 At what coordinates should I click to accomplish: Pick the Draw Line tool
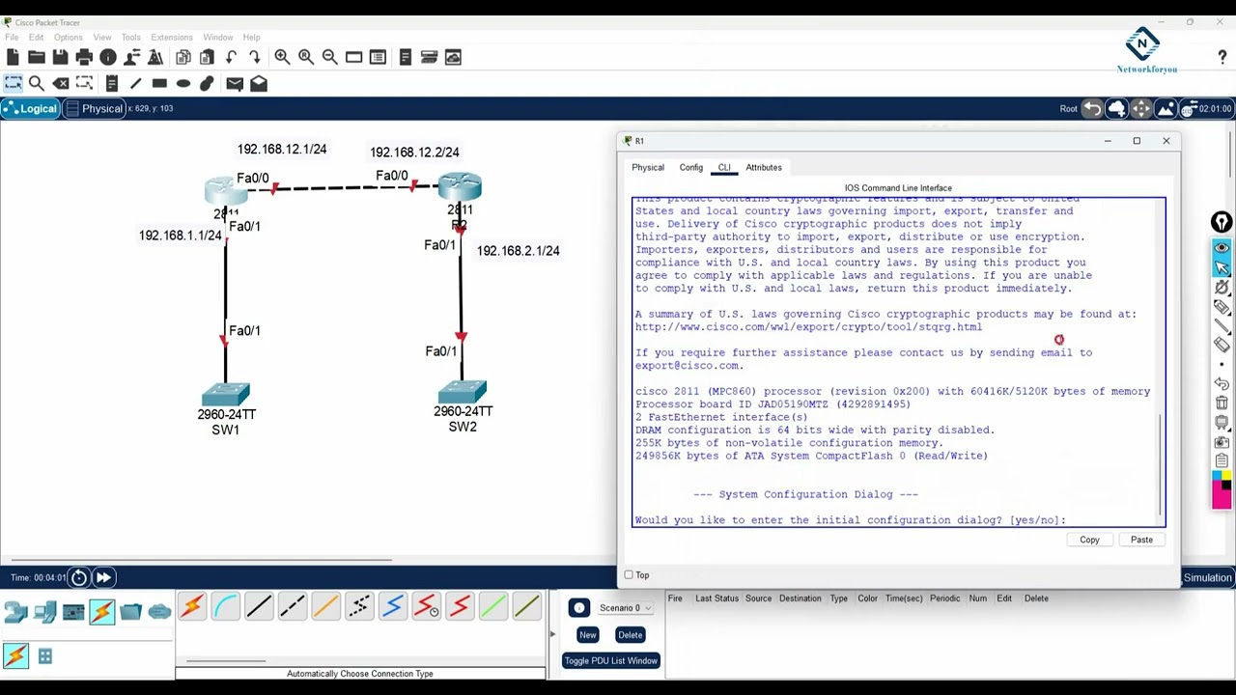135,84
